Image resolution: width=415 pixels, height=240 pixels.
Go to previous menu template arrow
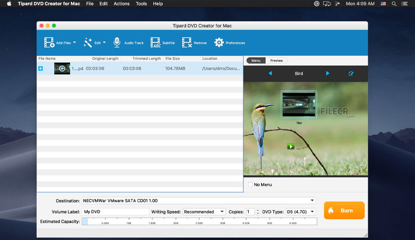click(x=270, y=73)
